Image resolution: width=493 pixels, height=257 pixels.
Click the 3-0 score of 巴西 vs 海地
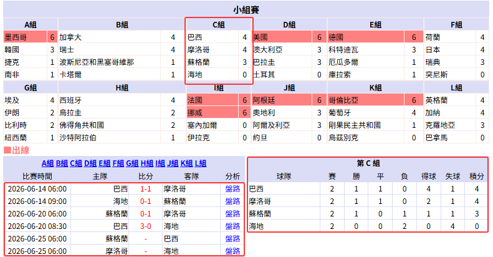(x=146, y=226)
